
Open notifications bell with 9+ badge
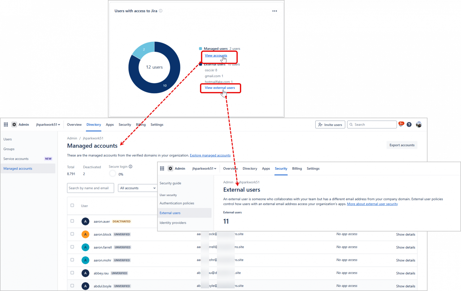(x=401, y=124)
